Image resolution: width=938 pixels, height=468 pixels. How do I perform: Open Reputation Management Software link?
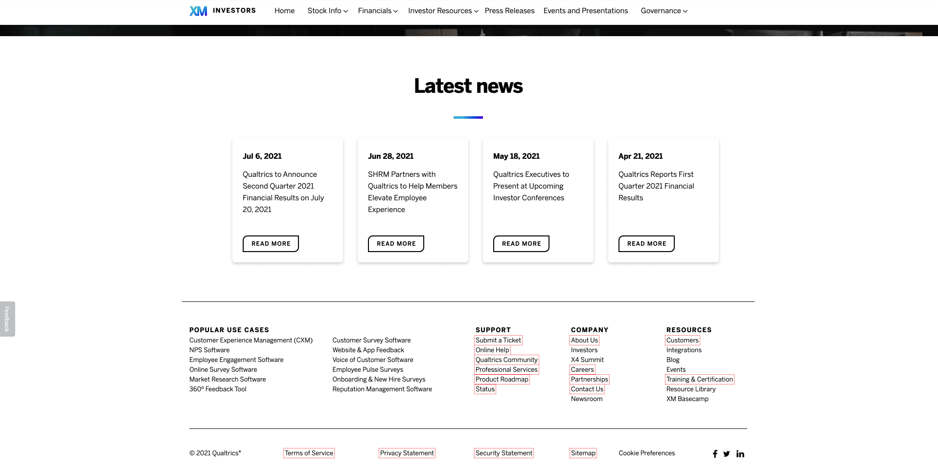[382, 389]
